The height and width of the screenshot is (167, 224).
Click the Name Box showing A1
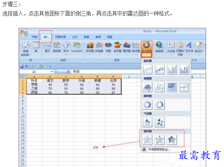35,72
